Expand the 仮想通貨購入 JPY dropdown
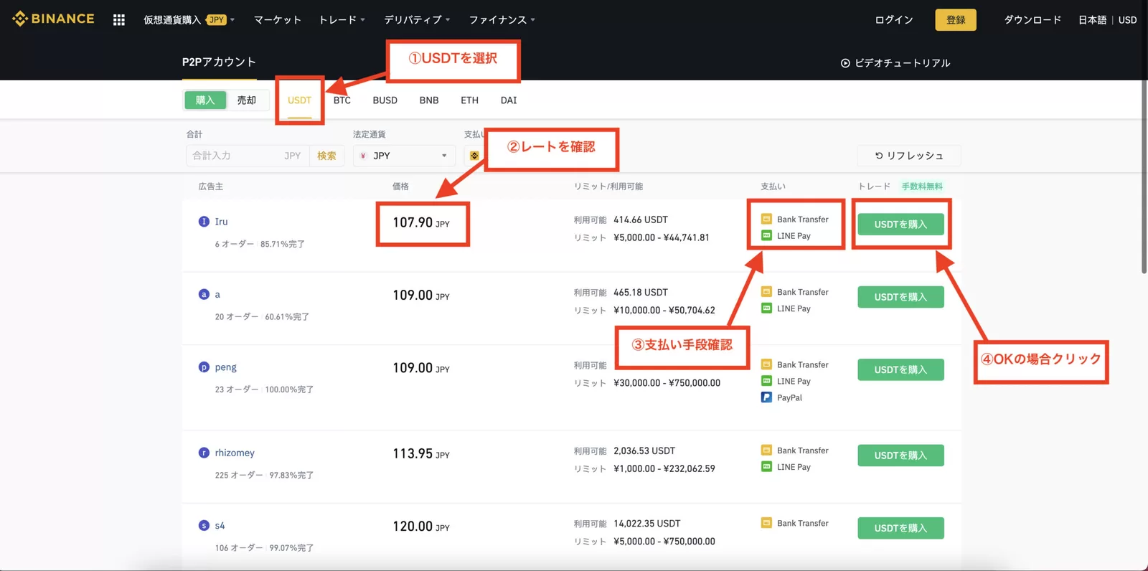 coord(189,20)
